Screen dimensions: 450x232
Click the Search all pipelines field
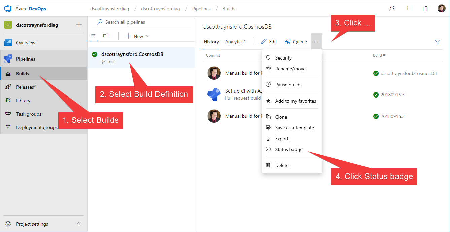tap(141, 22)
